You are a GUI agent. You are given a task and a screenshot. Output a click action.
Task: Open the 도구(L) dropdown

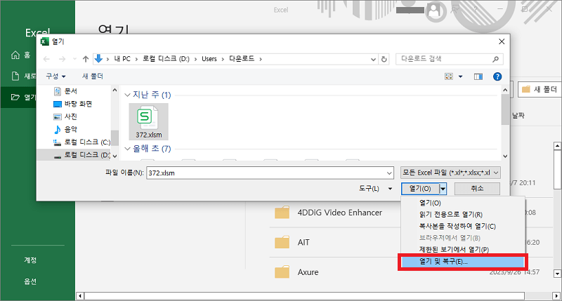(x=375, y=189)
